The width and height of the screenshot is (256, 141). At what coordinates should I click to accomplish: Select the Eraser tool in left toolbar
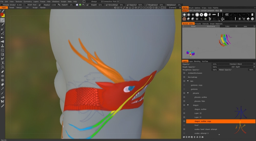[x=3, y=72]
